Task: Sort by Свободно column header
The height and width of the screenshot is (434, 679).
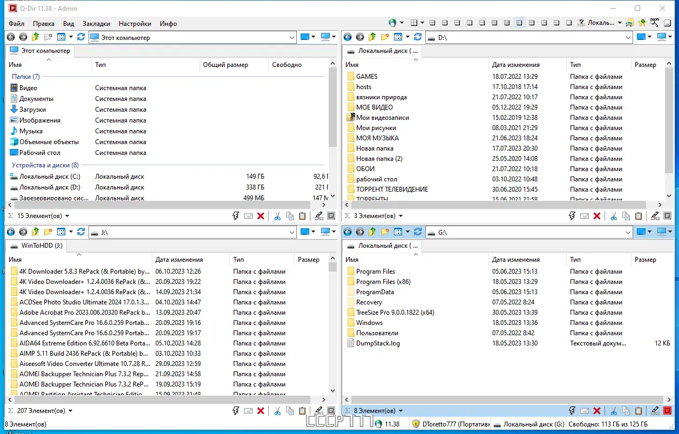Action: tap(298, 65)
